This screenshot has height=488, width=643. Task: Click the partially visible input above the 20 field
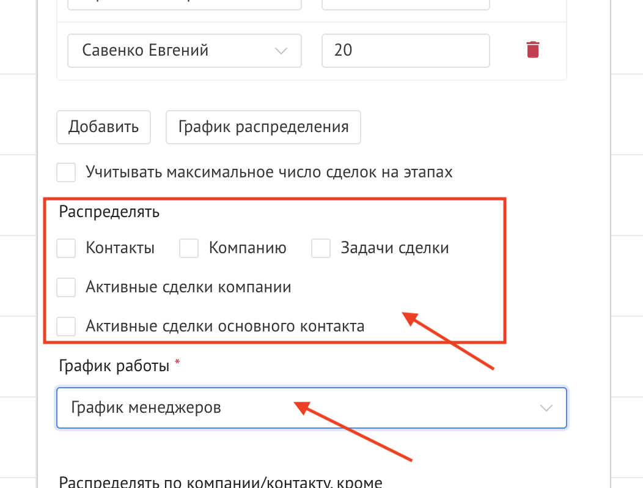pos(405,5)
